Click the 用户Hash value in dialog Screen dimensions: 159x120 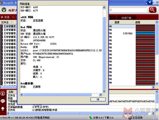click(53, 54)
